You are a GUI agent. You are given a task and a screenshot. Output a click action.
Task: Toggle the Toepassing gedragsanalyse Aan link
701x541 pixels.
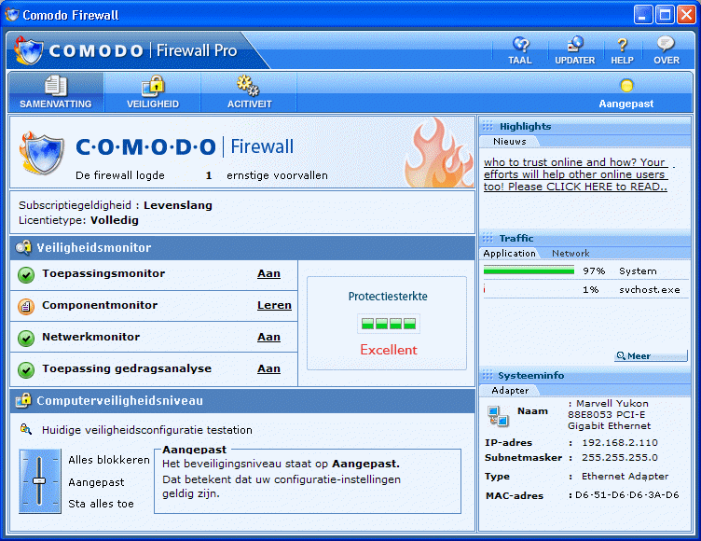pos(268,368)
